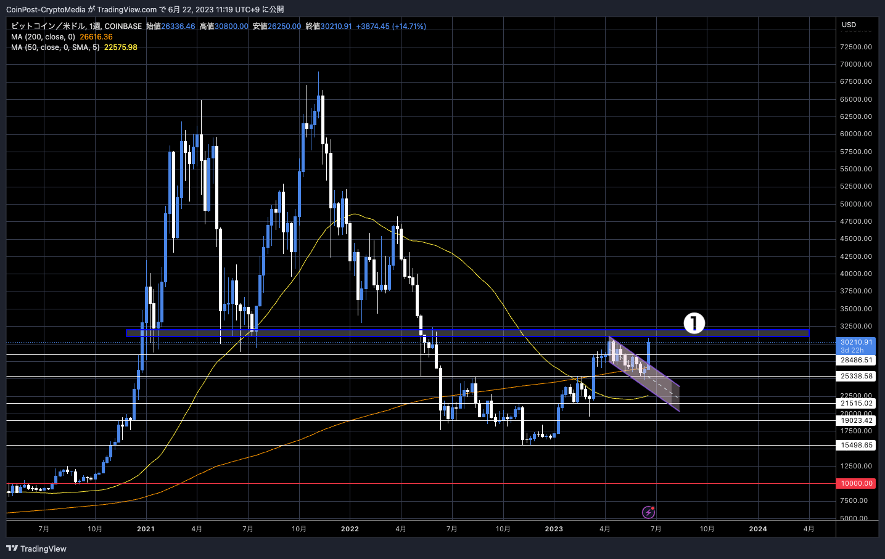
Task: Select the red 10000.00 price label
Action: point(857,483)
